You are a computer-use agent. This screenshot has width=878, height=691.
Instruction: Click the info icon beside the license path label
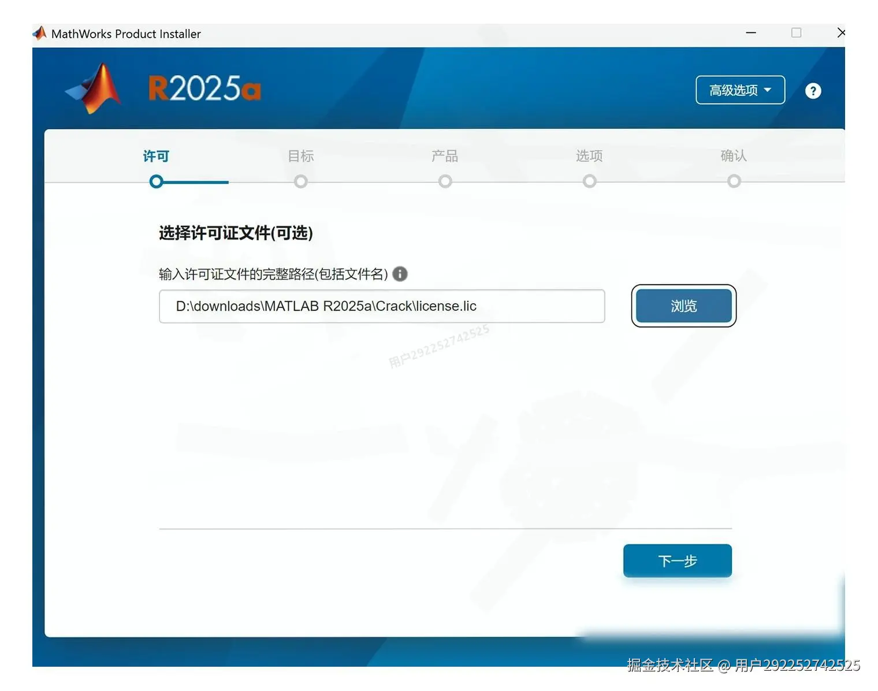tap(400, 274)
